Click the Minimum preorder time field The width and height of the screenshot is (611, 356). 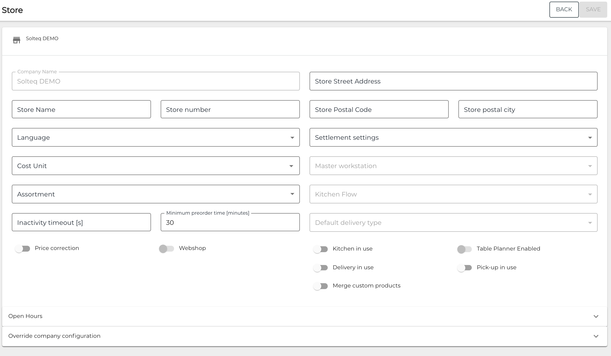[x=230, y=223]
